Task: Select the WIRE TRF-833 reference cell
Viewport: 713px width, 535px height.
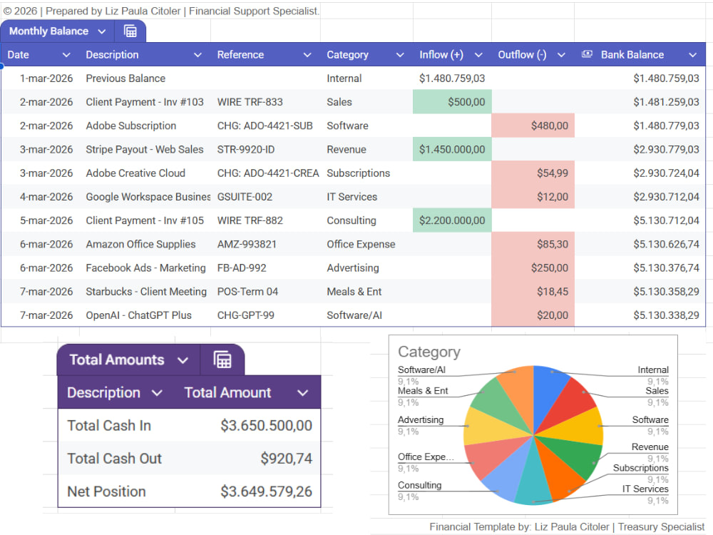Action: [x=265, y=102]
